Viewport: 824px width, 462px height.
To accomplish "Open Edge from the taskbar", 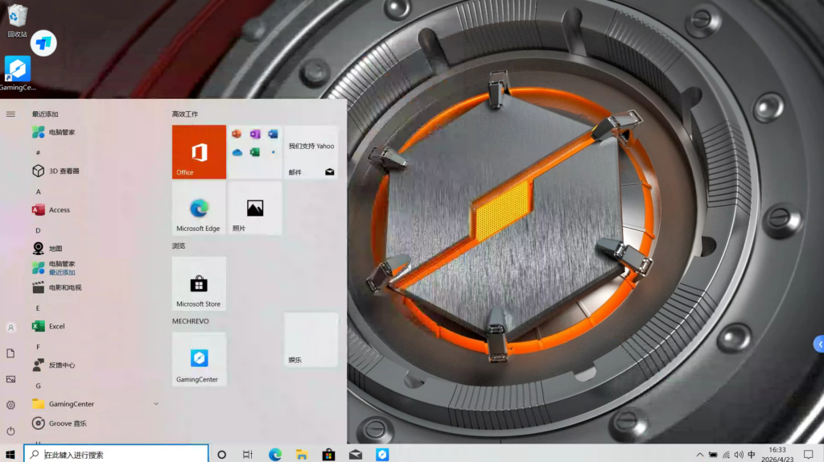I will (275, 455).
